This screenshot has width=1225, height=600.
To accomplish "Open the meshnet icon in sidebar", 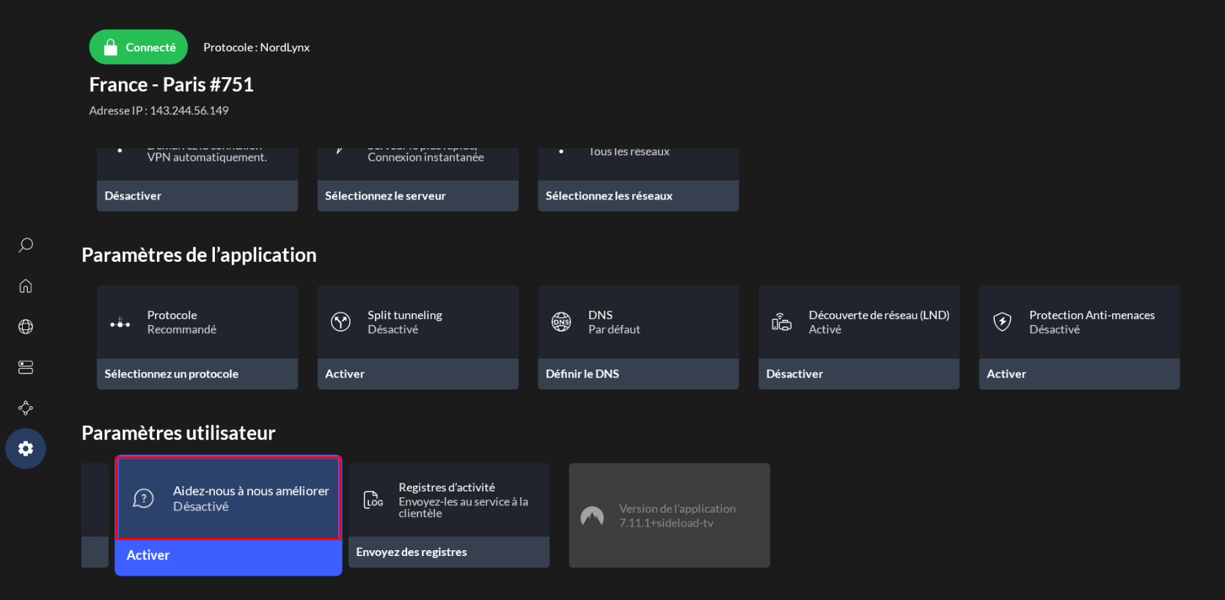I will [x=26, y=408].
